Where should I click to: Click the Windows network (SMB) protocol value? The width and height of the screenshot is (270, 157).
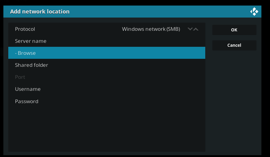point(151,29)
